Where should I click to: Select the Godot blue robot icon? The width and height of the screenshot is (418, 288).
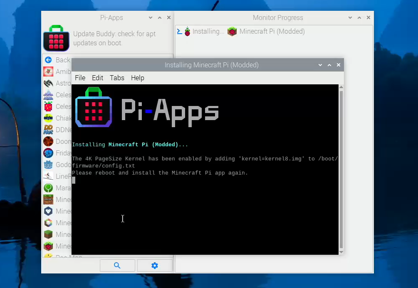coord(48,165)
